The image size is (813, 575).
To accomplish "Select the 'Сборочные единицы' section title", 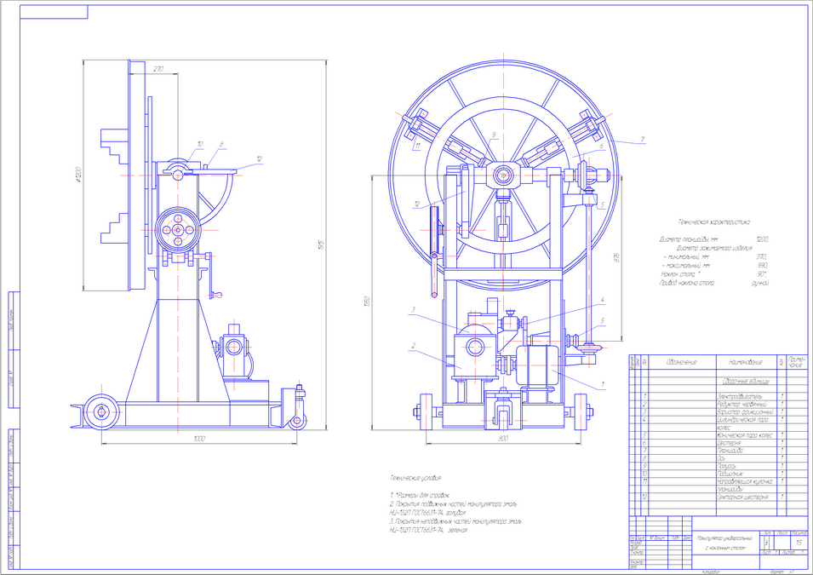I will point(746,382).
